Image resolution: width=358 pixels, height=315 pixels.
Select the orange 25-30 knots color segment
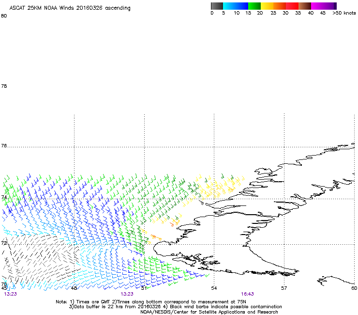click(x=280, y=6)
